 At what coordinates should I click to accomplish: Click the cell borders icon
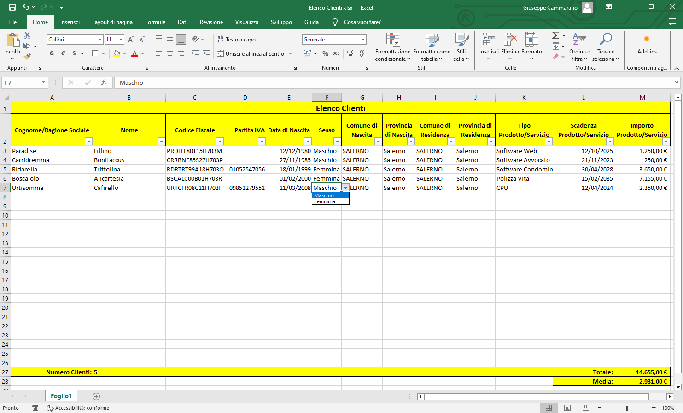pos(95,53)
